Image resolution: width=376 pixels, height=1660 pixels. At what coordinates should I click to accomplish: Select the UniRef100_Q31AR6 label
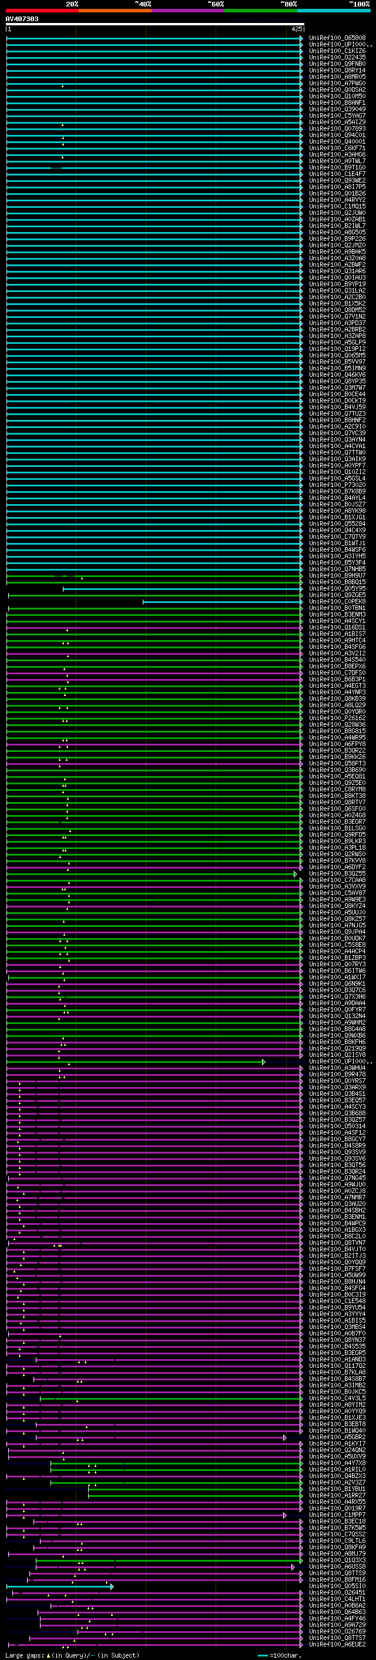click(337, 271)
